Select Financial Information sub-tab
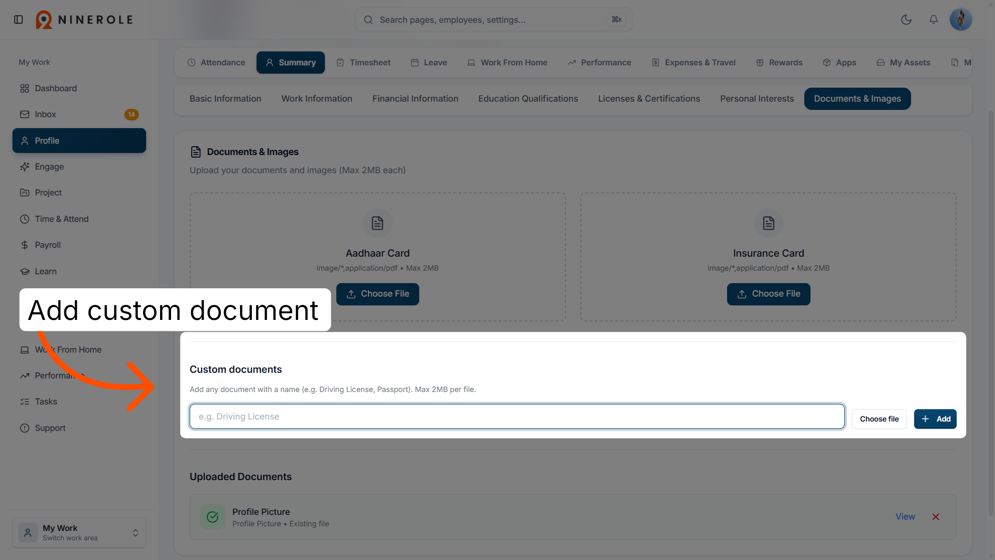995x560 pixels. click(415, 99)
